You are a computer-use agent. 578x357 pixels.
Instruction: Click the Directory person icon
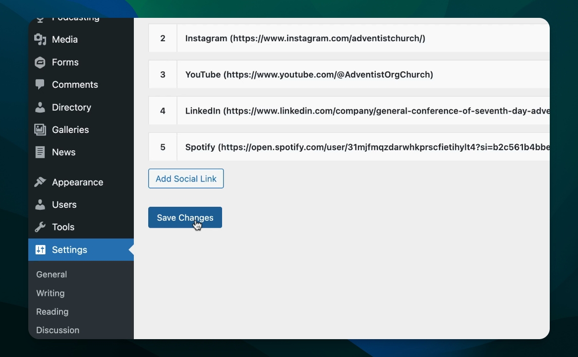click(x=40, y=107)
